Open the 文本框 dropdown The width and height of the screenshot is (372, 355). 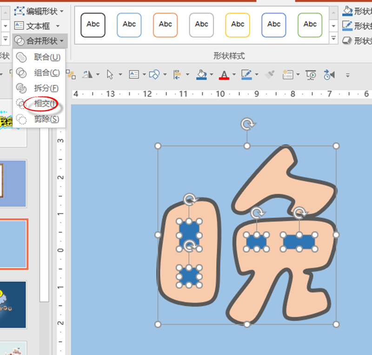point(38,26)
